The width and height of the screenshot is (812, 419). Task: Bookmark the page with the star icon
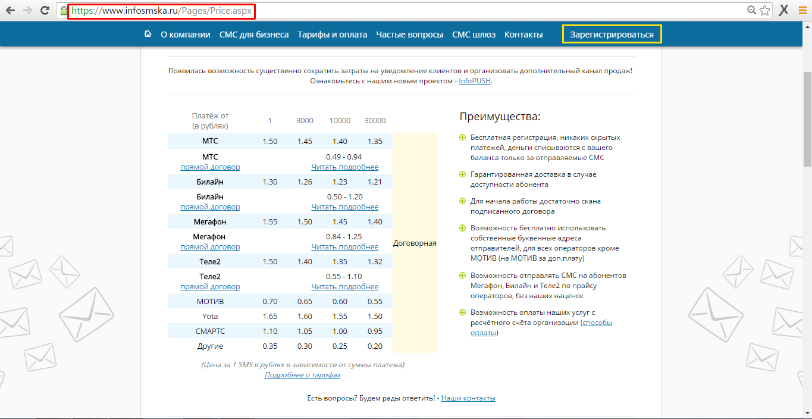coord(764,10)
